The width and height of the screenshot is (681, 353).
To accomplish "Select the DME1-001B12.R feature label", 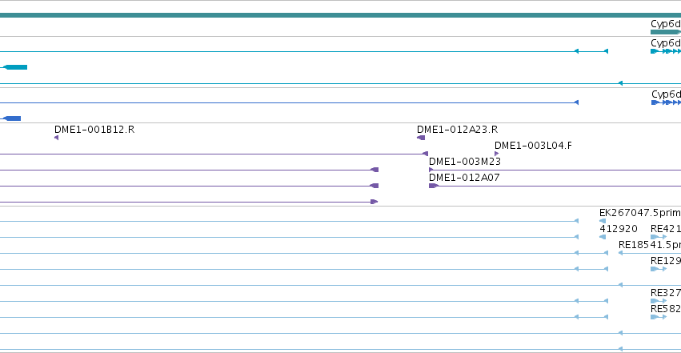I will pyautogui.click(x=94, y=130).
